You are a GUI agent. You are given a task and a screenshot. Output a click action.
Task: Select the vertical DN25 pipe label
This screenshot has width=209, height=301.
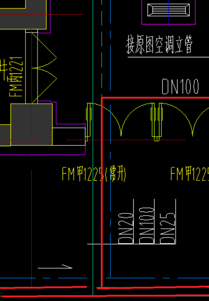click(x=167, y=228)
